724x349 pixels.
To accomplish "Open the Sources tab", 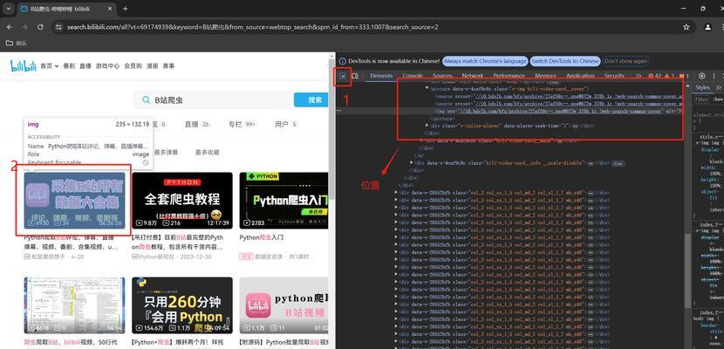I will tap(442, 76).
